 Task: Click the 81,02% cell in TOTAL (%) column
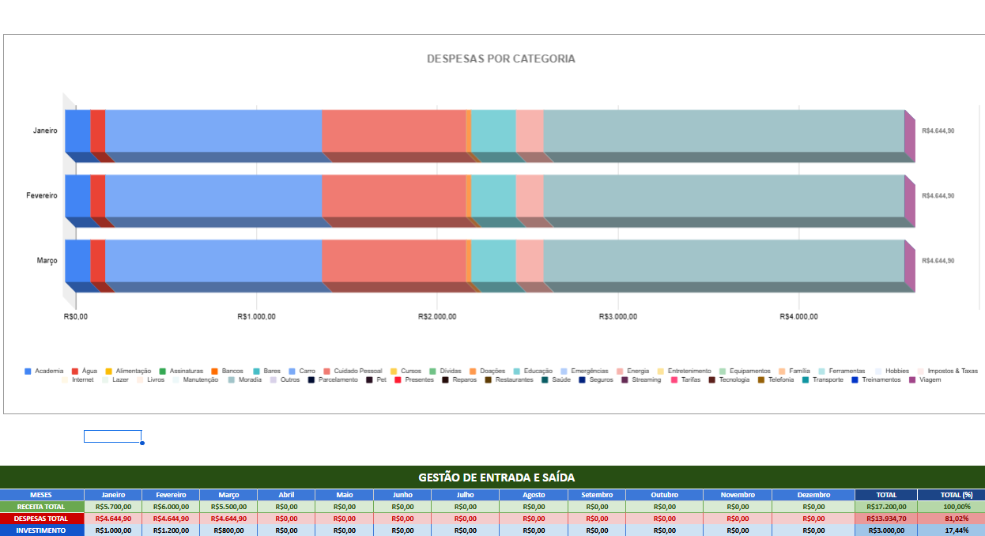tap(957, 520)
